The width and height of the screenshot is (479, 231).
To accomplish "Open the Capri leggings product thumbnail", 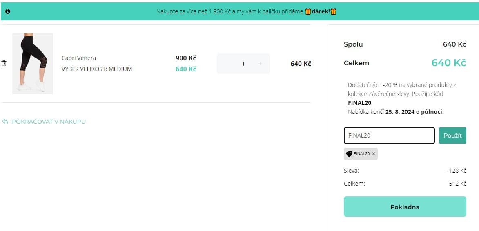I will pyautogui.click(x=33, y=63).
